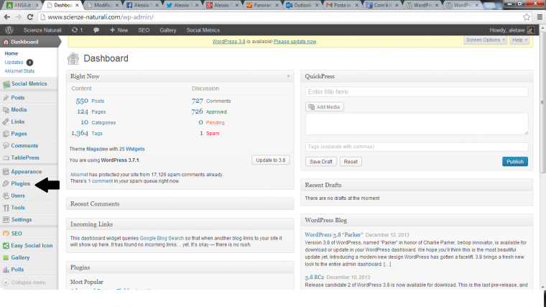Open the 3.8 RC2 blog post link

click(315, 278)
